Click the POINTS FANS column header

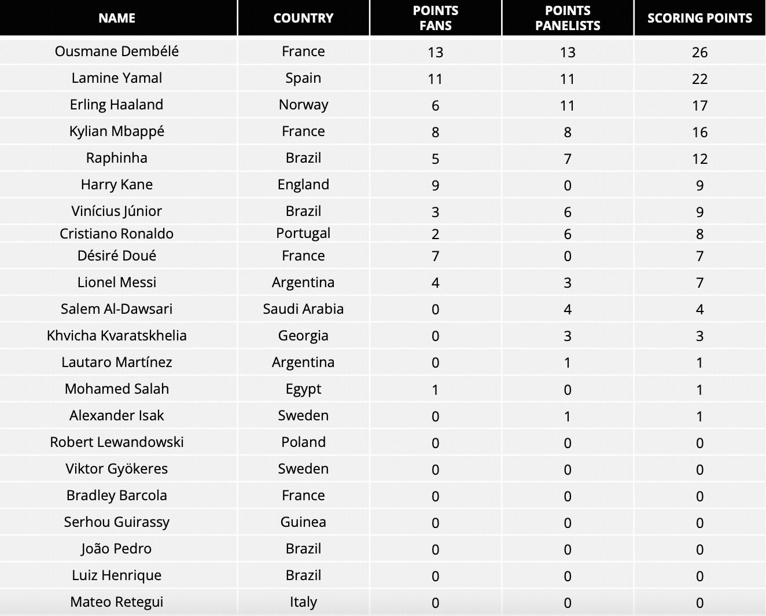[x=435, y=18]
